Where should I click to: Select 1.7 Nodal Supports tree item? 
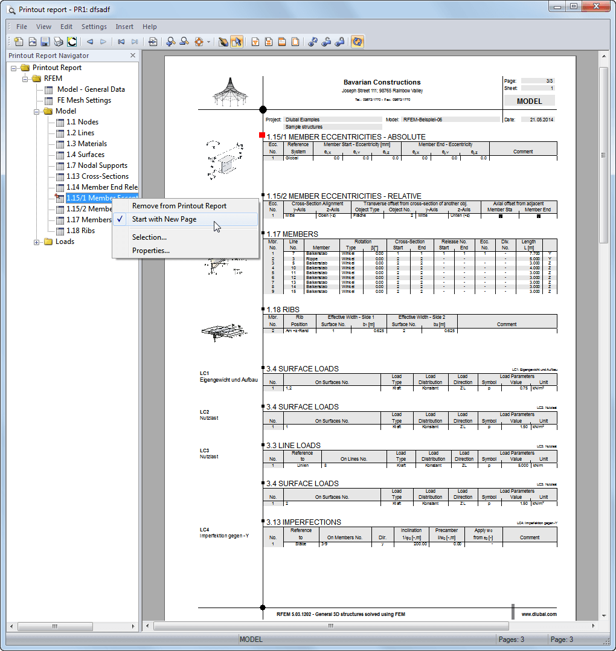(x=97, y=165)
